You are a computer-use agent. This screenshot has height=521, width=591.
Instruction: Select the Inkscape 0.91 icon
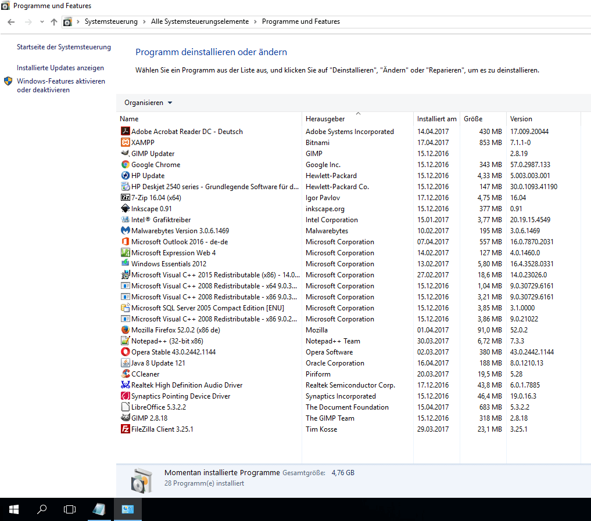pyautogui.click(x=125, y=208)
